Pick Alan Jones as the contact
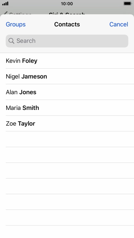 click(x=67, y=92)
